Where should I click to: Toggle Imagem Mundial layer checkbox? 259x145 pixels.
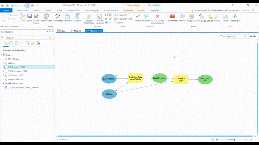(x=6, y=79)
